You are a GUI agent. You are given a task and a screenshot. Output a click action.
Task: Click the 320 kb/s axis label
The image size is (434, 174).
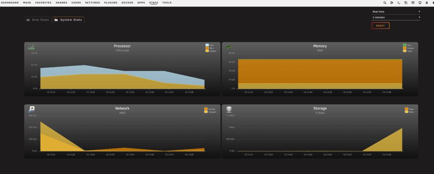coord(33,127)
